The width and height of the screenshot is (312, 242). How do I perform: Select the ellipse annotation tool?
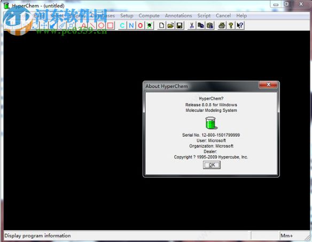(102, 26)
